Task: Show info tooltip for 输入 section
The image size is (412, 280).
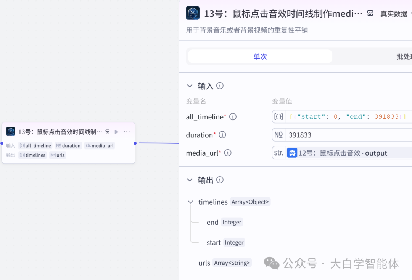Action: [x=220, y=86]
